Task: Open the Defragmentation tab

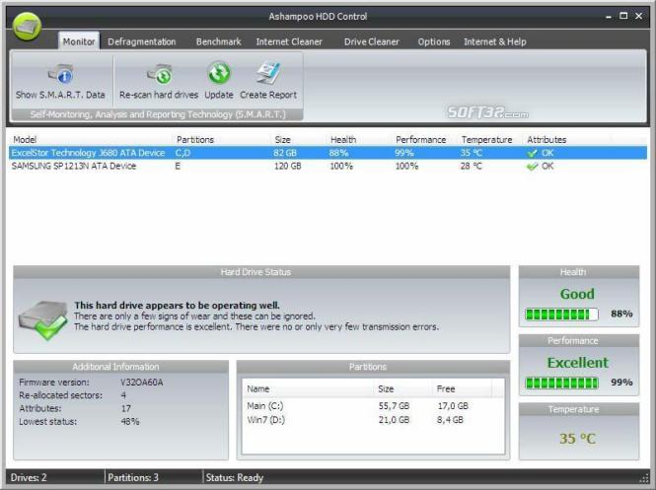Action: (142, 41)
